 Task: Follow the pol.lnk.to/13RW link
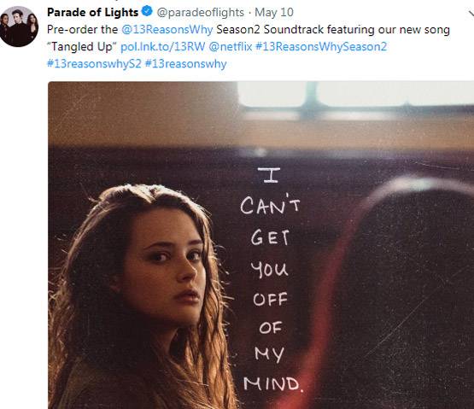point(162,47)
